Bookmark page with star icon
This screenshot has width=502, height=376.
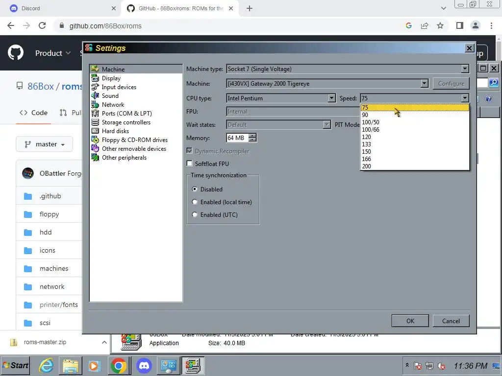pos(440,25)
